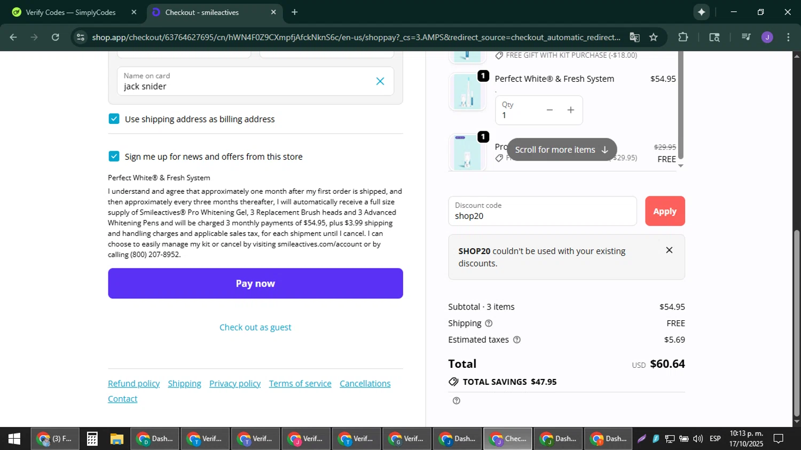Open Chrome three-dot menu
The width and height of the screenshot is (801, 450).
pos(788,37)
